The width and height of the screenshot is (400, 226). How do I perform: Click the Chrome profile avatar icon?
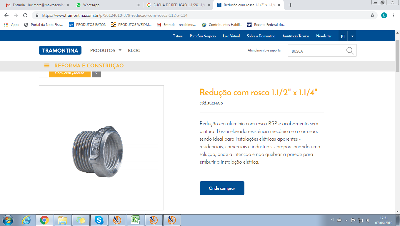point(384,15)
